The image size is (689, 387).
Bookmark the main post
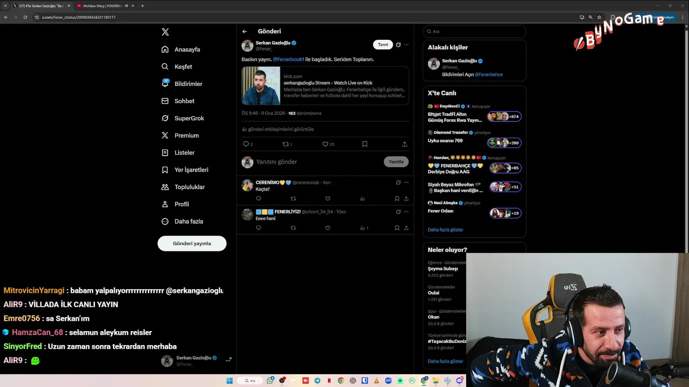point(364,144)
